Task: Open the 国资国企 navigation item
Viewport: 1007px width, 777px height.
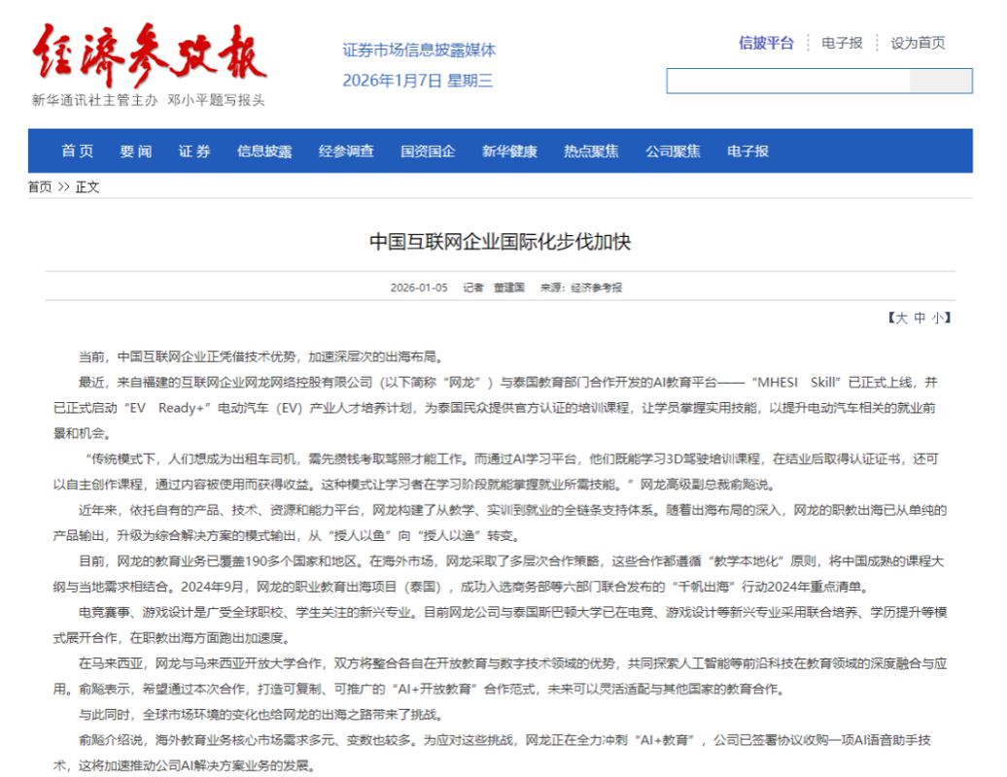Action: pyautogui.click(x=428, y=152)
